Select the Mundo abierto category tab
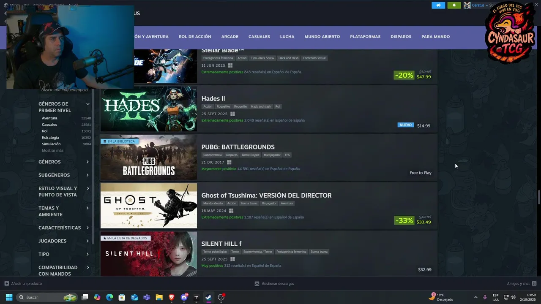The image size is (541, 304). coord(322,37)
